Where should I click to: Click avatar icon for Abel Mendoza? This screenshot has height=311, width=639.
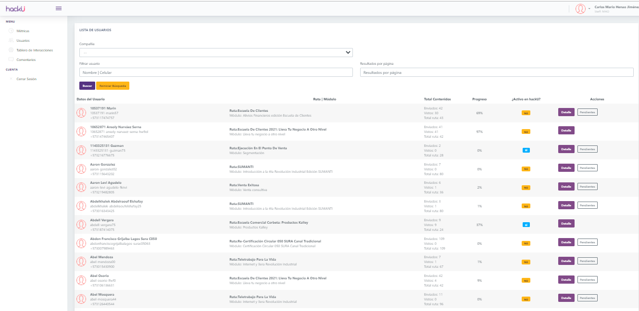click(x=81, y=262)
